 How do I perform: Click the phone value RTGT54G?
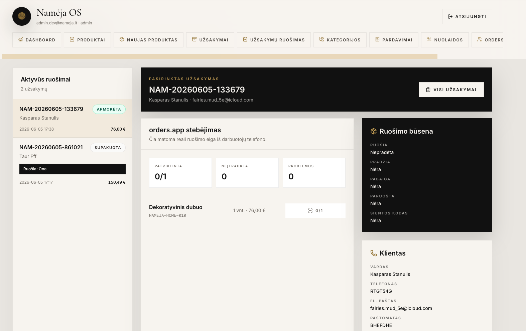(x=381, y=291)
